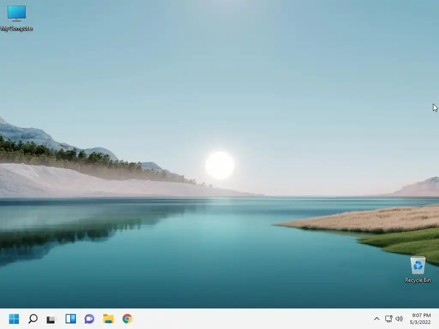
Task: Open the Windows Start menu
Action: [14, 319]
